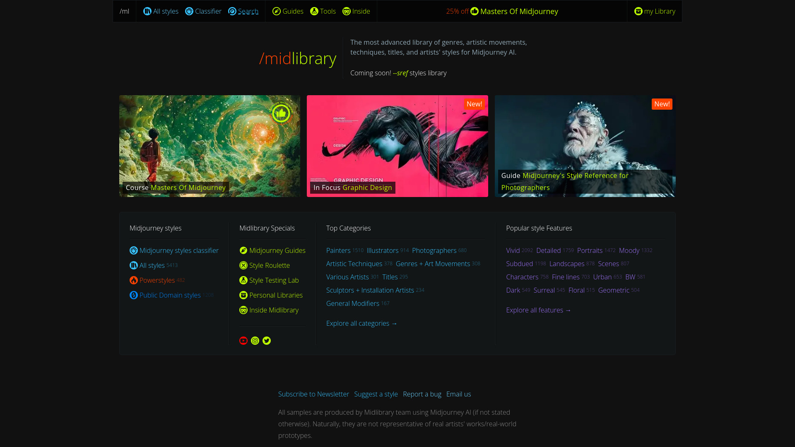Screen dimensions: 795x447
Task: Click the Personal Libraries icon
Action: [x=243, y=295]
